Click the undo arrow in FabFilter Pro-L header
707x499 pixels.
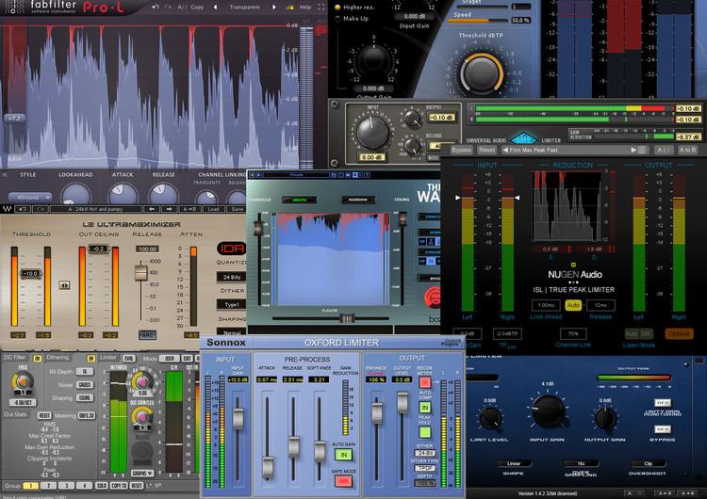(156, 8)
